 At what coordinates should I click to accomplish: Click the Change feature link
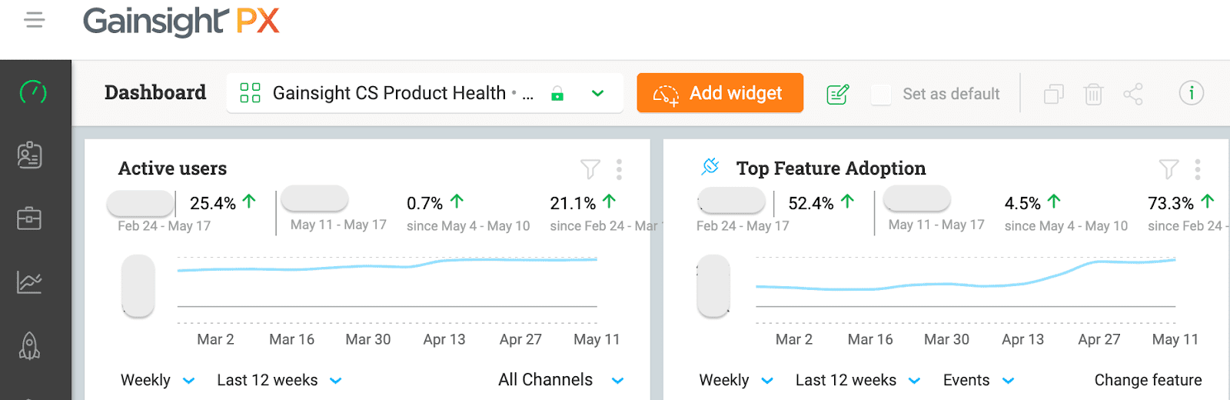point(1148,380)
